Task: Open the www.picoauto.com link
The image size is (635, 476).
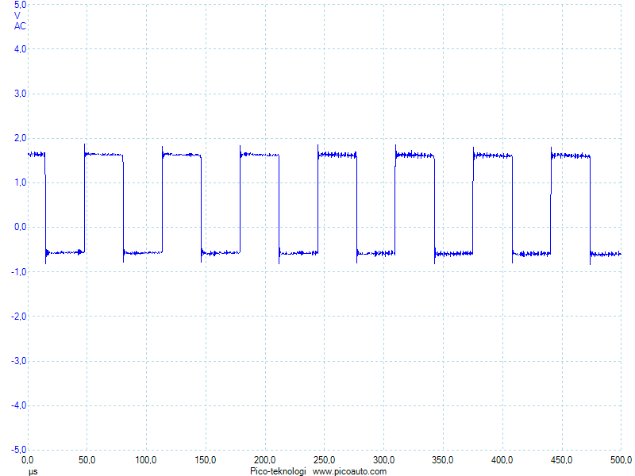Action: tap(349, 471)
